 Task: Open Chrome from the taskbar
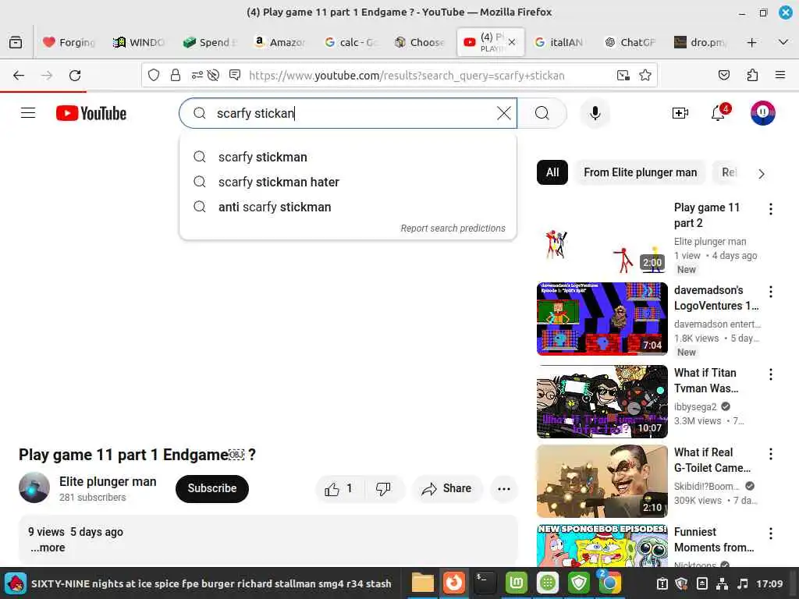pos(609,583)
